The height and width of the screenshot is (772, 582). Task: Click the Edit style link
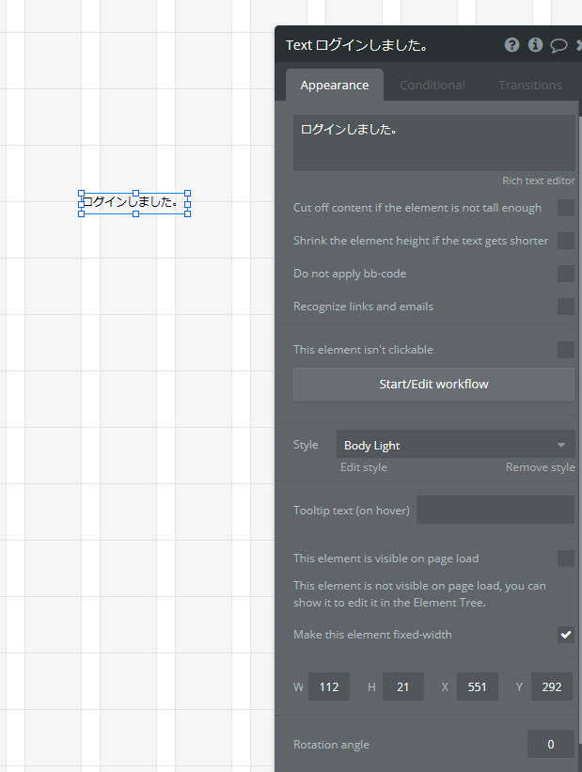point(363,467)
